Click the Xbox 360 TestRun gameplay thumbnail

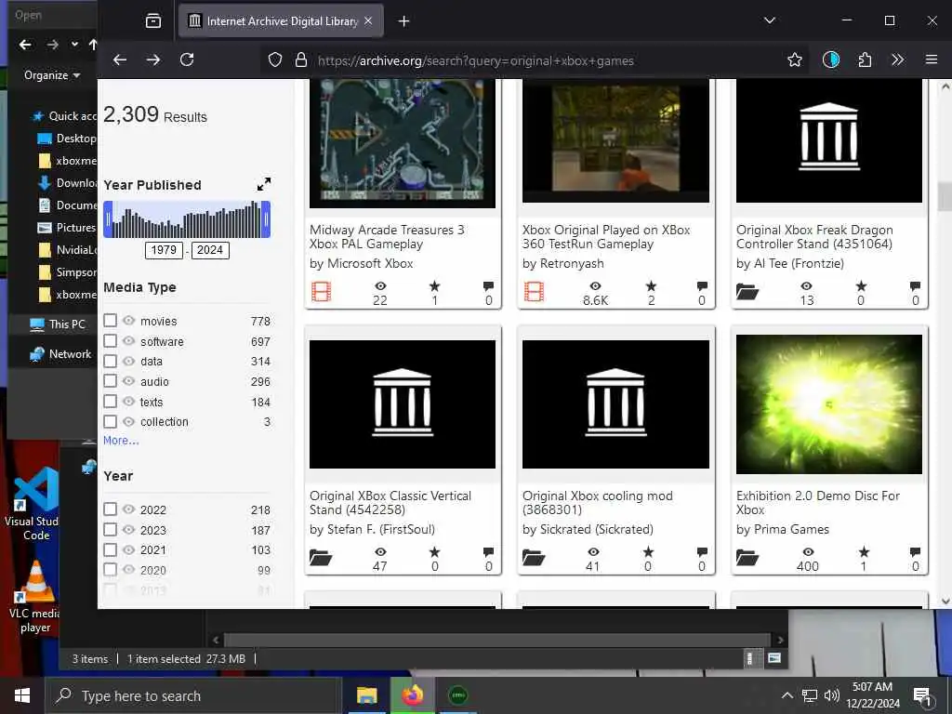click(x=615, y=141)
